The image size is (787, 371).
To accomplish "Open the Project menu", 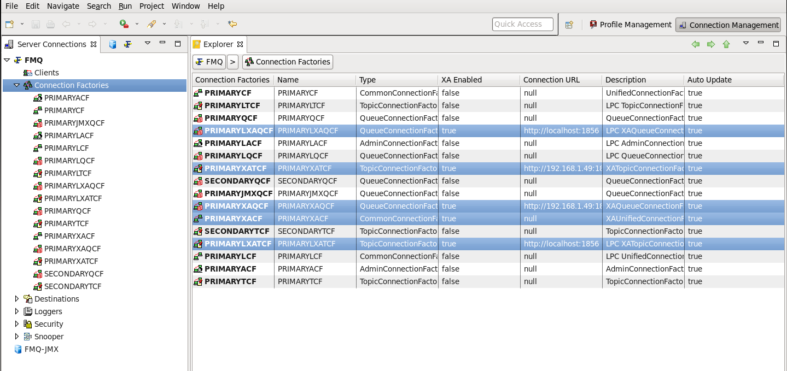I will [x=151, y=6].
